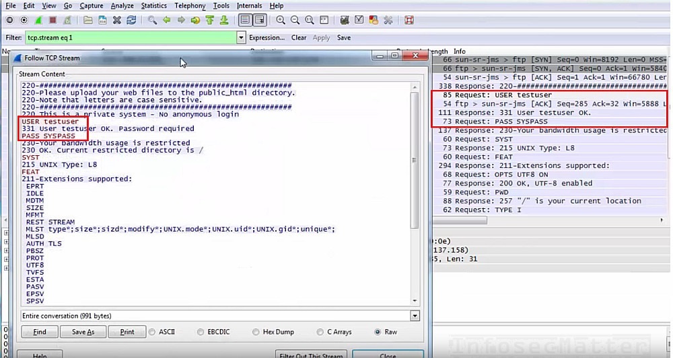
Task: Toggle auto scroll in live capture icon
Action: 260,20
